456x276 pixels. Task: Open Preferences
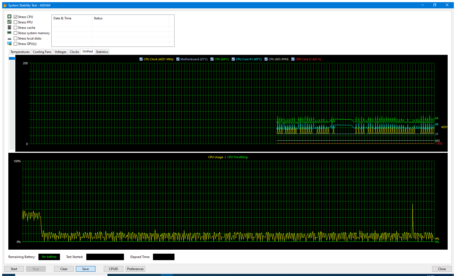(x=135, y=269)
